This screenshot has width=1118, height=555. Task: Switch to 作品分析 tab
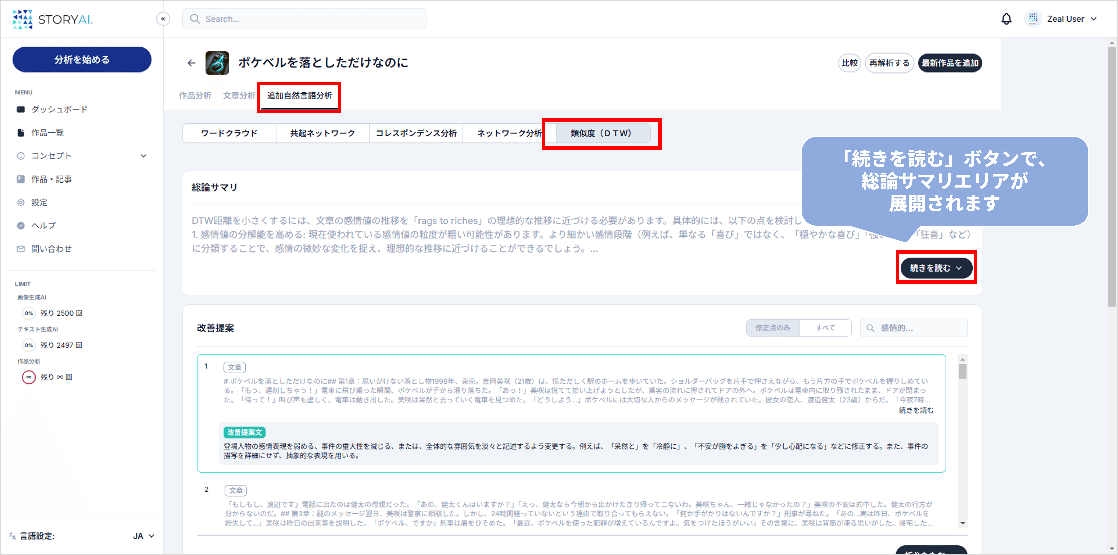coord(195,96)
